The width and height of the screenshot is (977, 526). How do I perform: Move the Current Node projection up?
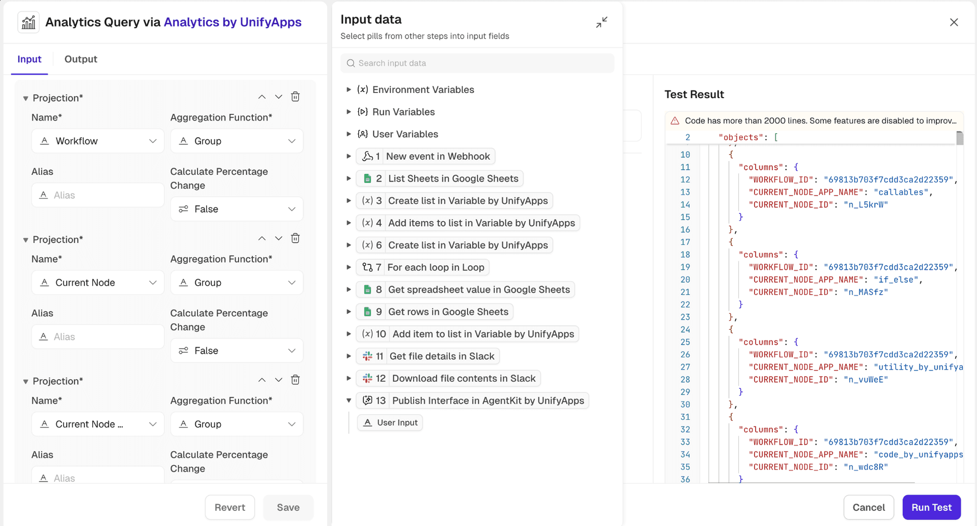tap(262, 238)
